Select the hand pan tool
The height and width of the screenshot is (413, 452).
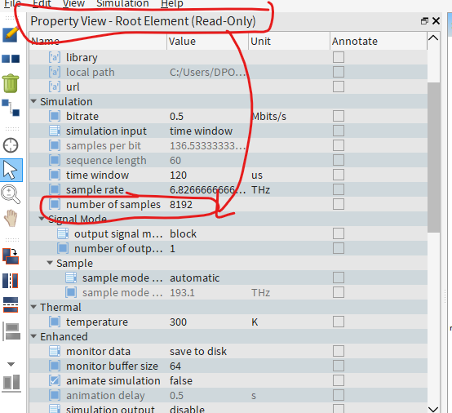(11, 218)
